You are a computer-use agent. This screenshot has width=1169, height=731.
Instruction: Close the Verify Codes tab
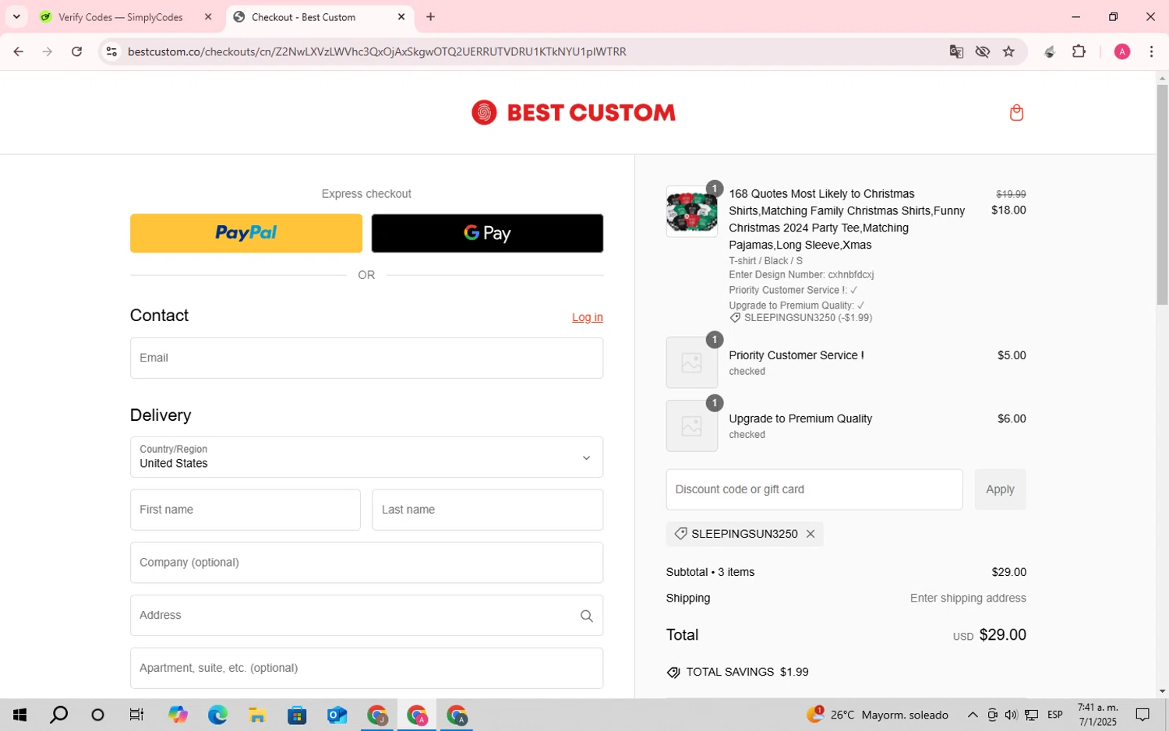[x=208, y=16]
